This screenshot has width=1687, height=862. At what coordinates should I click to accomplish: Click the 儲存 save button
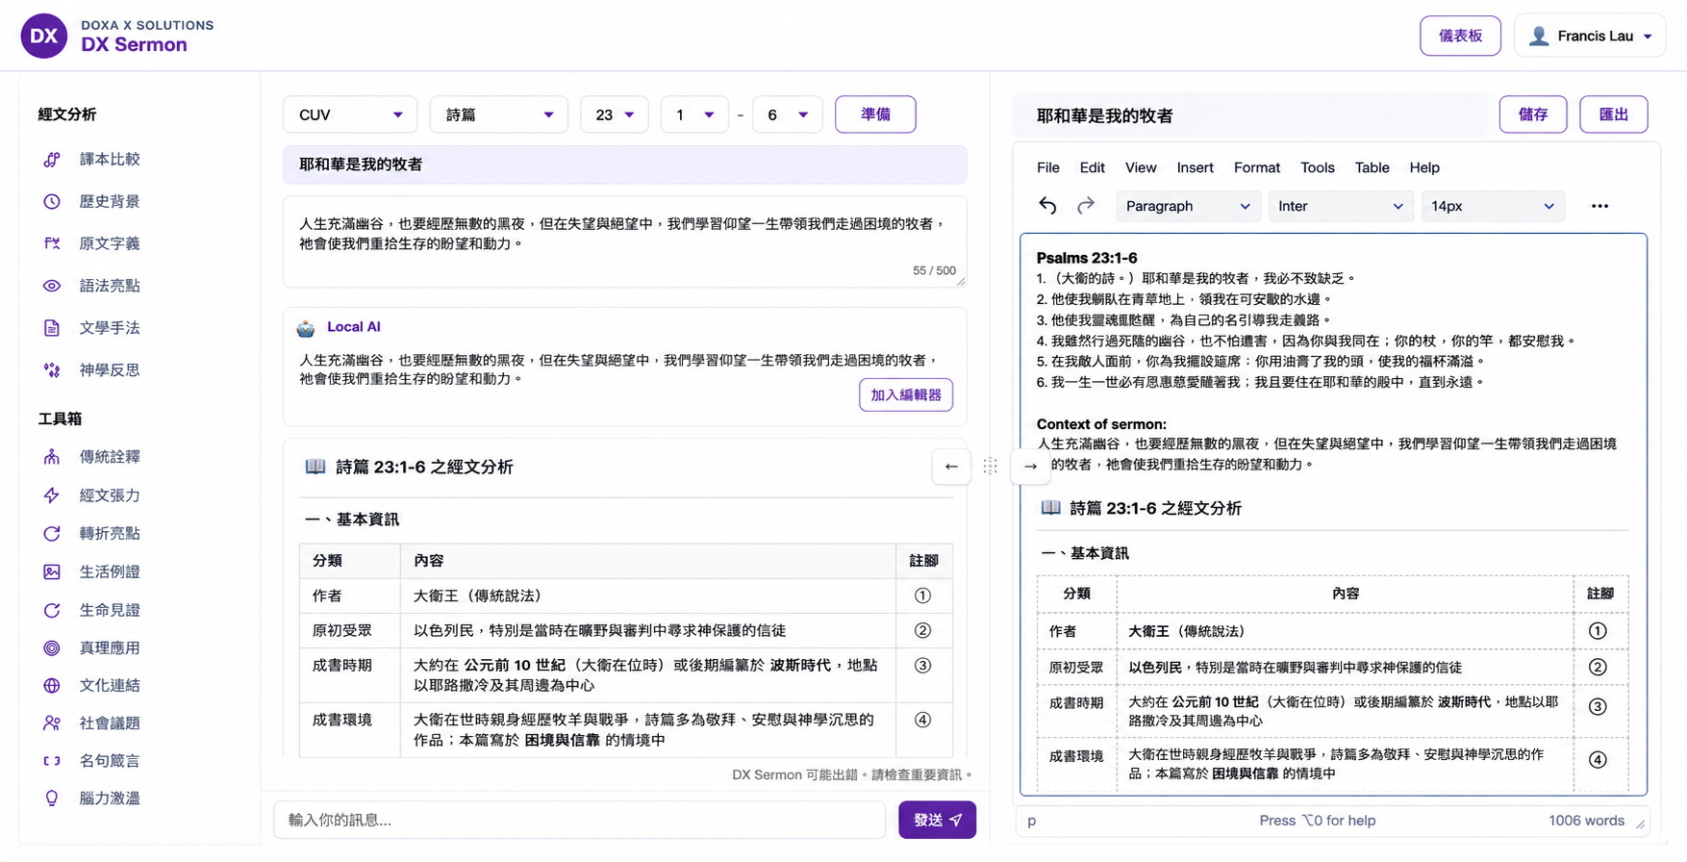(1533, 114)
